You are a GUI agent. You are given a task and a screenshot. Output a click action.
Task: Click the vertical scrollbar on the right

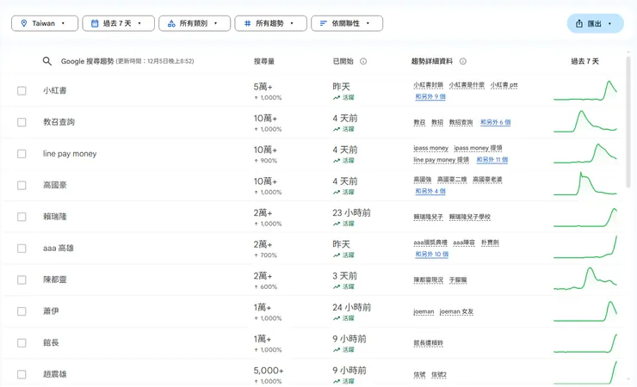pyautogui.click(x=628, y=122)
